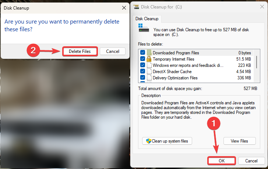Cancel the permanent delete confirmation dialog

113,51
